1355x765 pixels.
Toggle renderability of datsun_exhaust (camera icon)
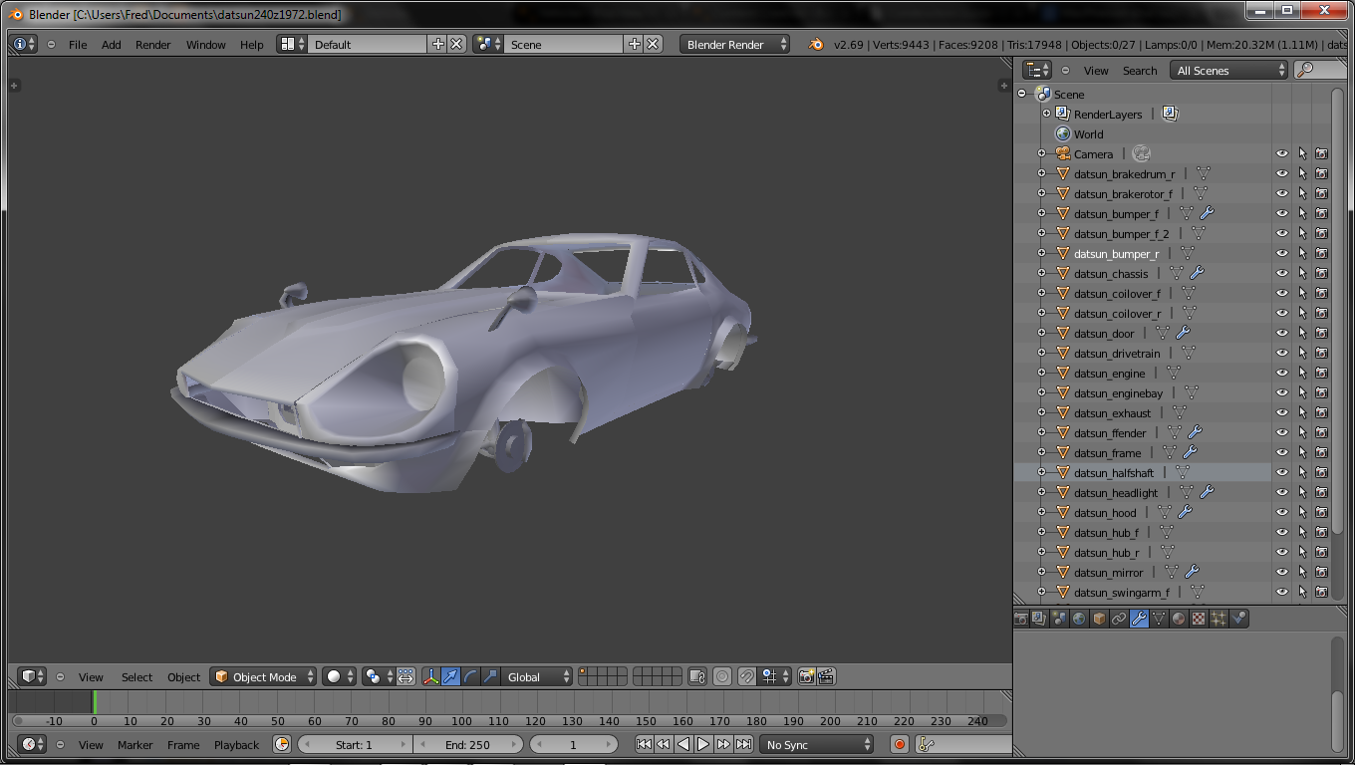pyautogui.click(x=1321, y=412)
